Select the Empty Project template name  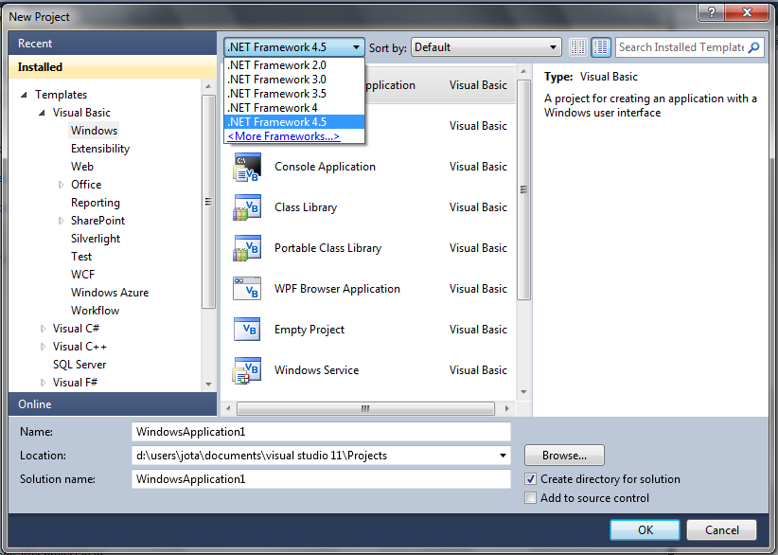tap(309, 330)
